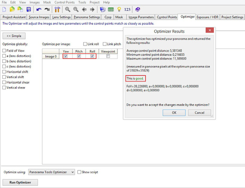Screen dimensions: 245x188
Task: Click the Redo arrow icon
Action: (x=47, y=9)
